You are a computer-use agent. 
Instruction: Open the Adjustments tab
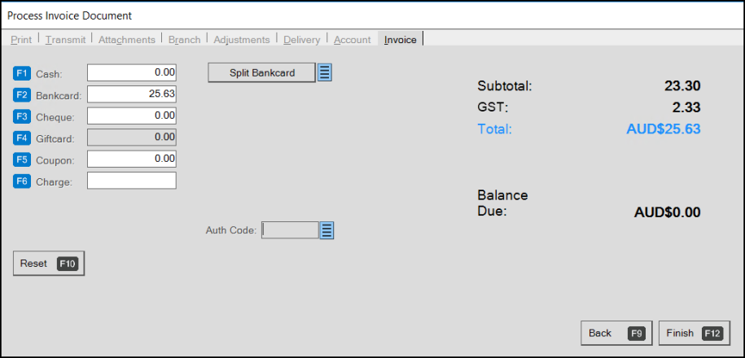point(241,40)
